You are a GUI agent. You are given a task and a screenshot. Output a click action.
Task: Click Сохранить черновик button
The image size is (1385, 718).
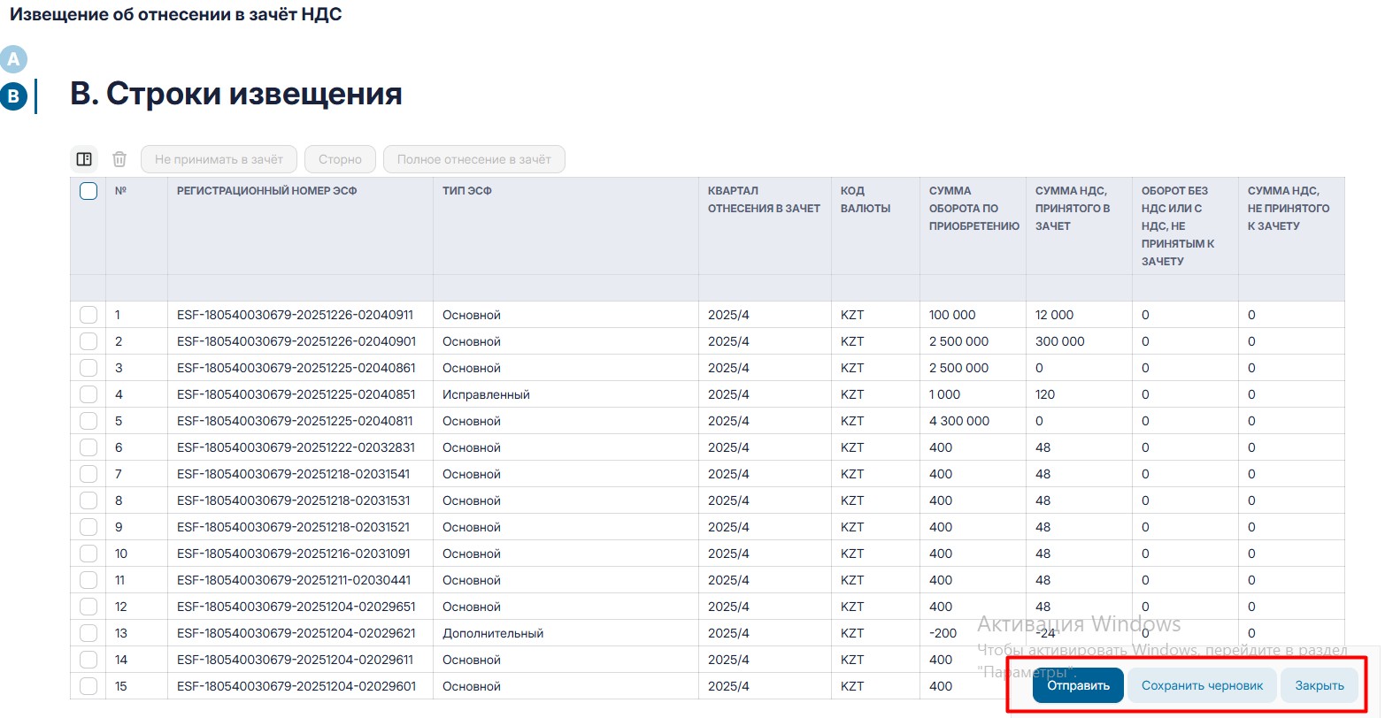[1202, 685]
